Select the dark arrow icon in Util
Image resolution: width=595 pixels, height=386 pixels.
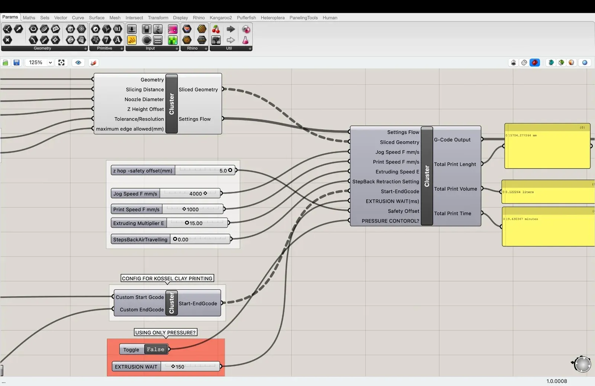tap(231, 29)
